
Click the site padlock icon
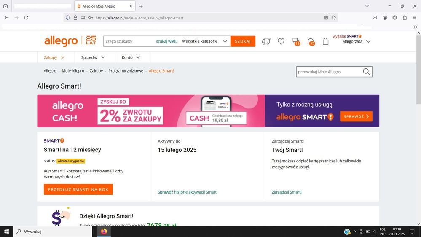tap(75, 18)
